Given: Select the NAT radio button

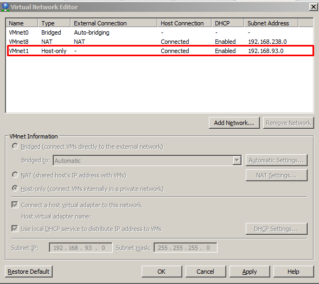Looking at the screenshot, I should 15,175.
